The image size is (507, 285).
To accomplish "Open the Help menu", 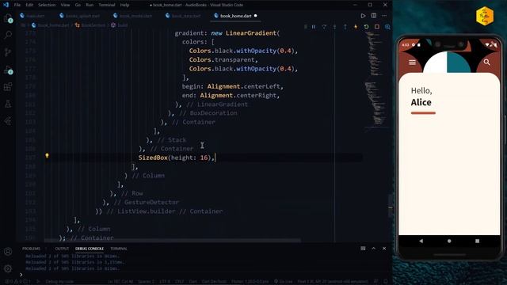I will [x=124, y=5].
